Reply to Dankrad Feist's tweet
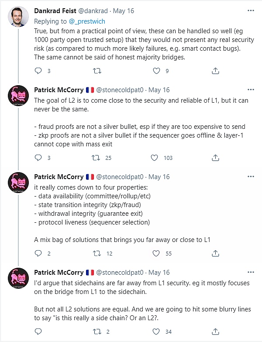The width and height of the screenshot is (262, 342). [38, 71]
